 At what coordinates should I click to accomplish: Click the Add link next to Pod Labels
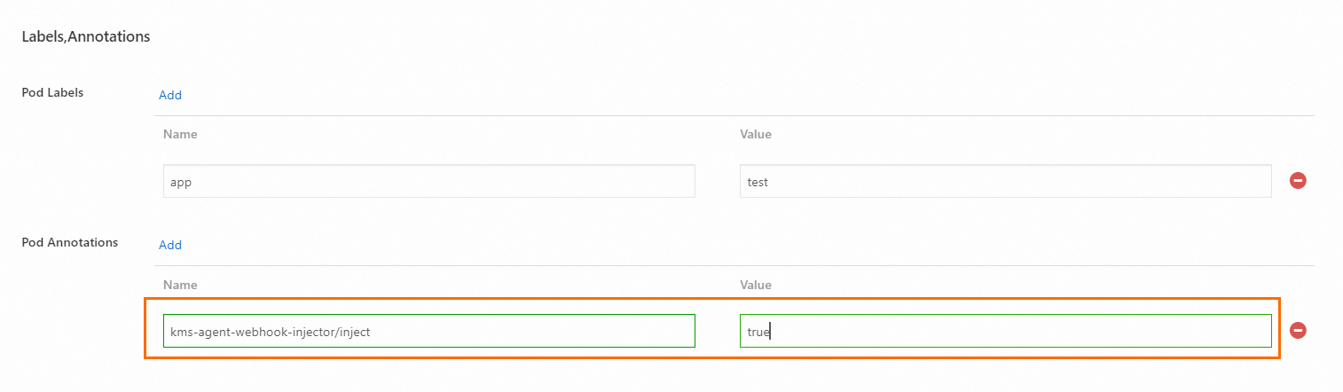click(x=170, y=95)
